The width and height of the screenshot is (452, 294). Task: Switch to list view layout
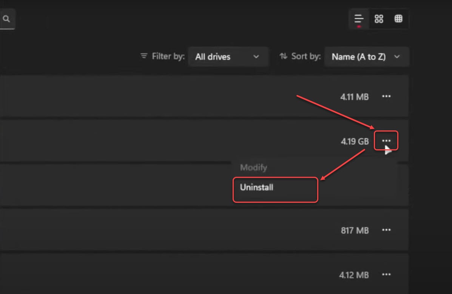(359, 18)
